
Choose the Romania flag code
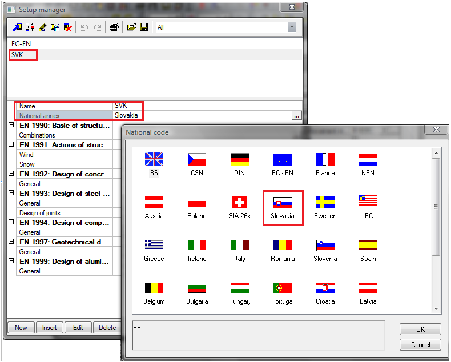283,250
